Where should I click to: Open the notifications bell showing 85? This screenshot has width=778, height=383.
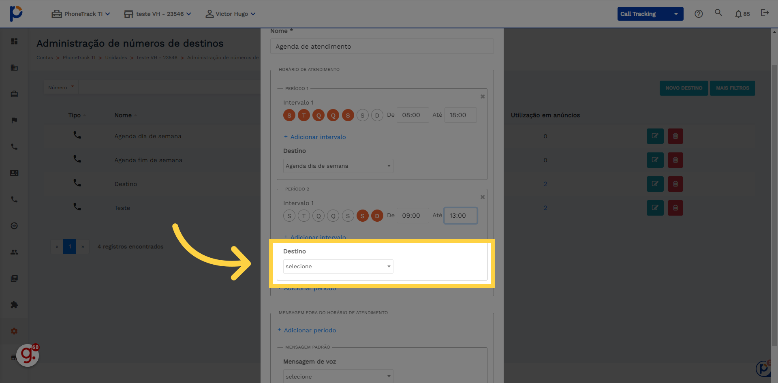[742, 14]
